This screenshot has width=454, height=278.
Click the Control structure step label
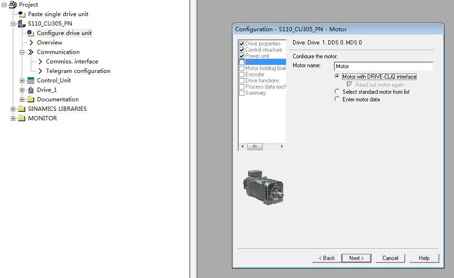click(x=263, y=50)
